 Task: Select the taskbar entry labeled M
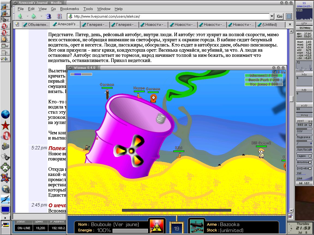[5, 20]
